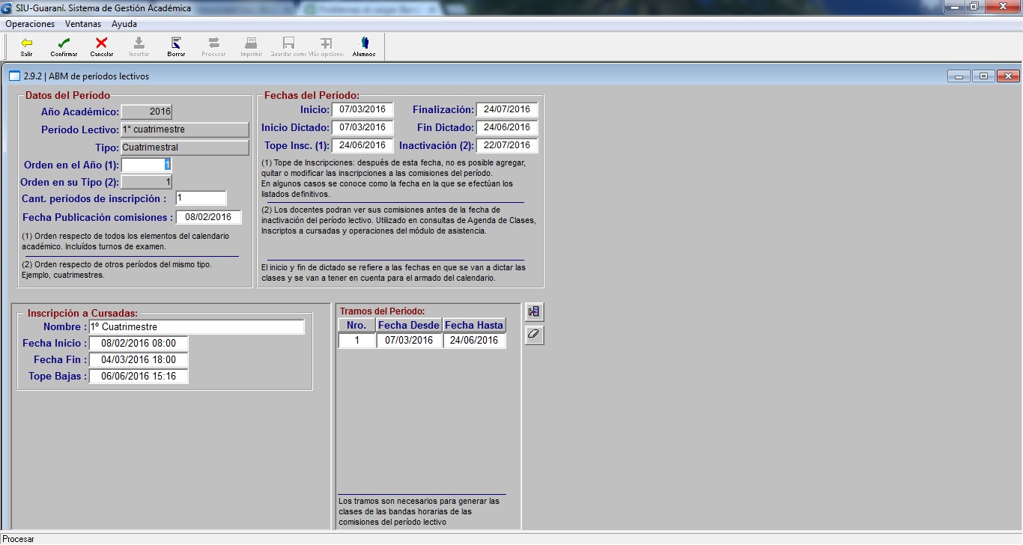1023x545 pixels.
Task: Confirm changes with the Confirmar checkmark
Action: tap(64, 46)
